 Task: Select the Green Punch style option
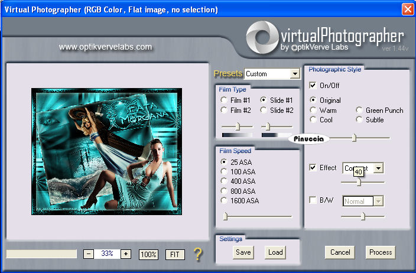pyautogui.click(x=359, y=110)
